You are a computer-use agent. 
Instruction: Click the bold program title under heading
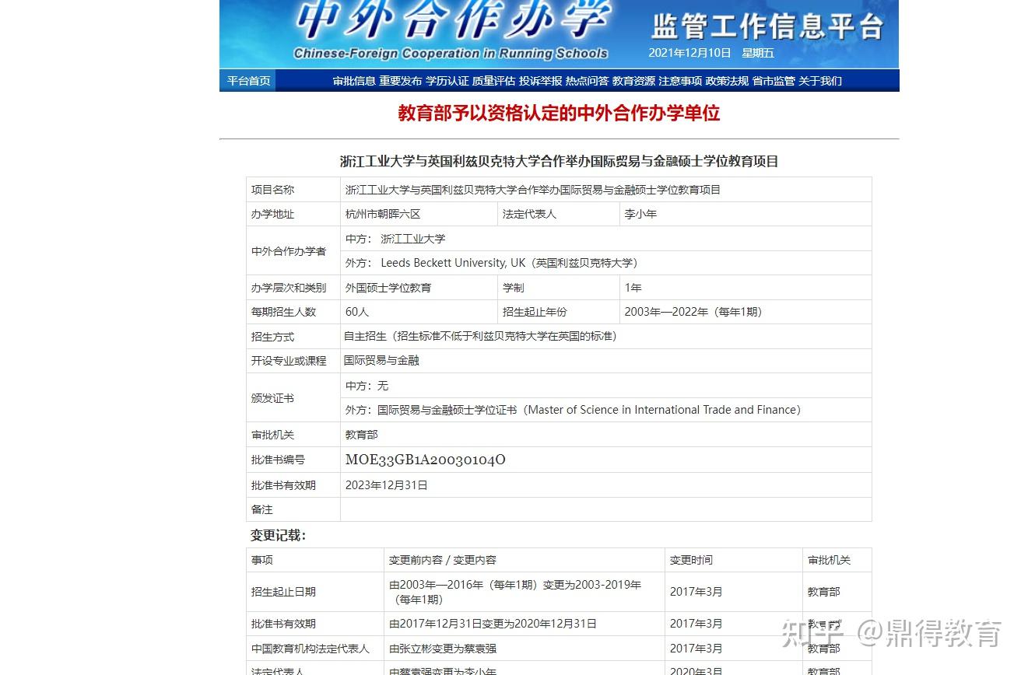559,162
